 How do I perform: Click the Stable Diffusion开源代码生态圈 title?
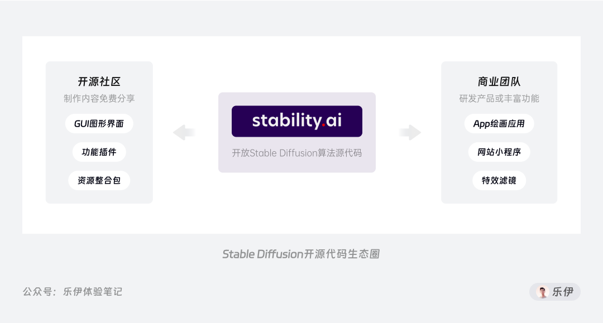coord(301,254)
